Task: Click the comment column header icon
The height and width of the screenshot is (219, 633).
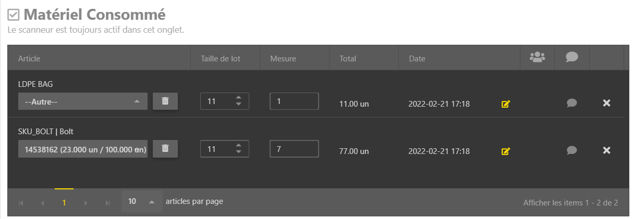Action: click(x=572, y=57)
